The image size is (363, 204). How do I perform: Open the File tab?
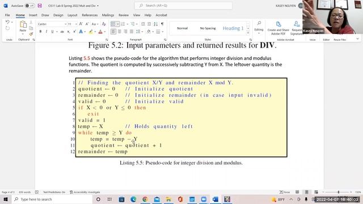pyautogui.click(x=7, y=15)
